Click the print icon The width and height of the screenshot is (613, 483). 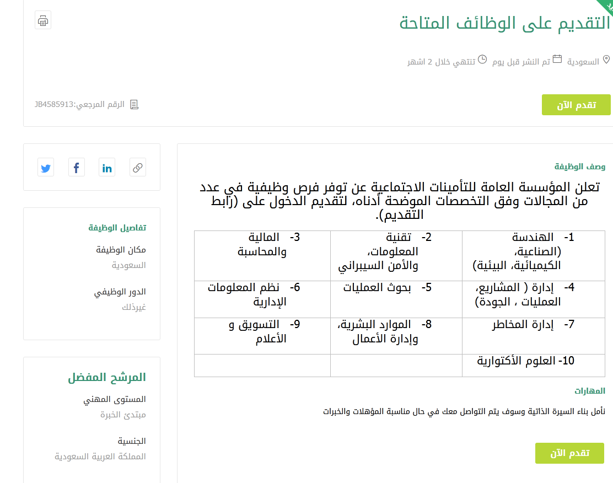pos(43,20)
